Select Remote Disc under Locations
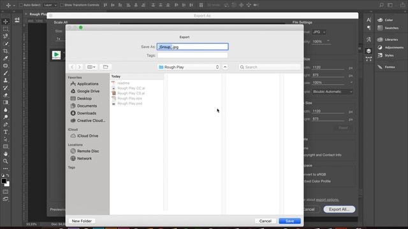 (x=85, y=151)
